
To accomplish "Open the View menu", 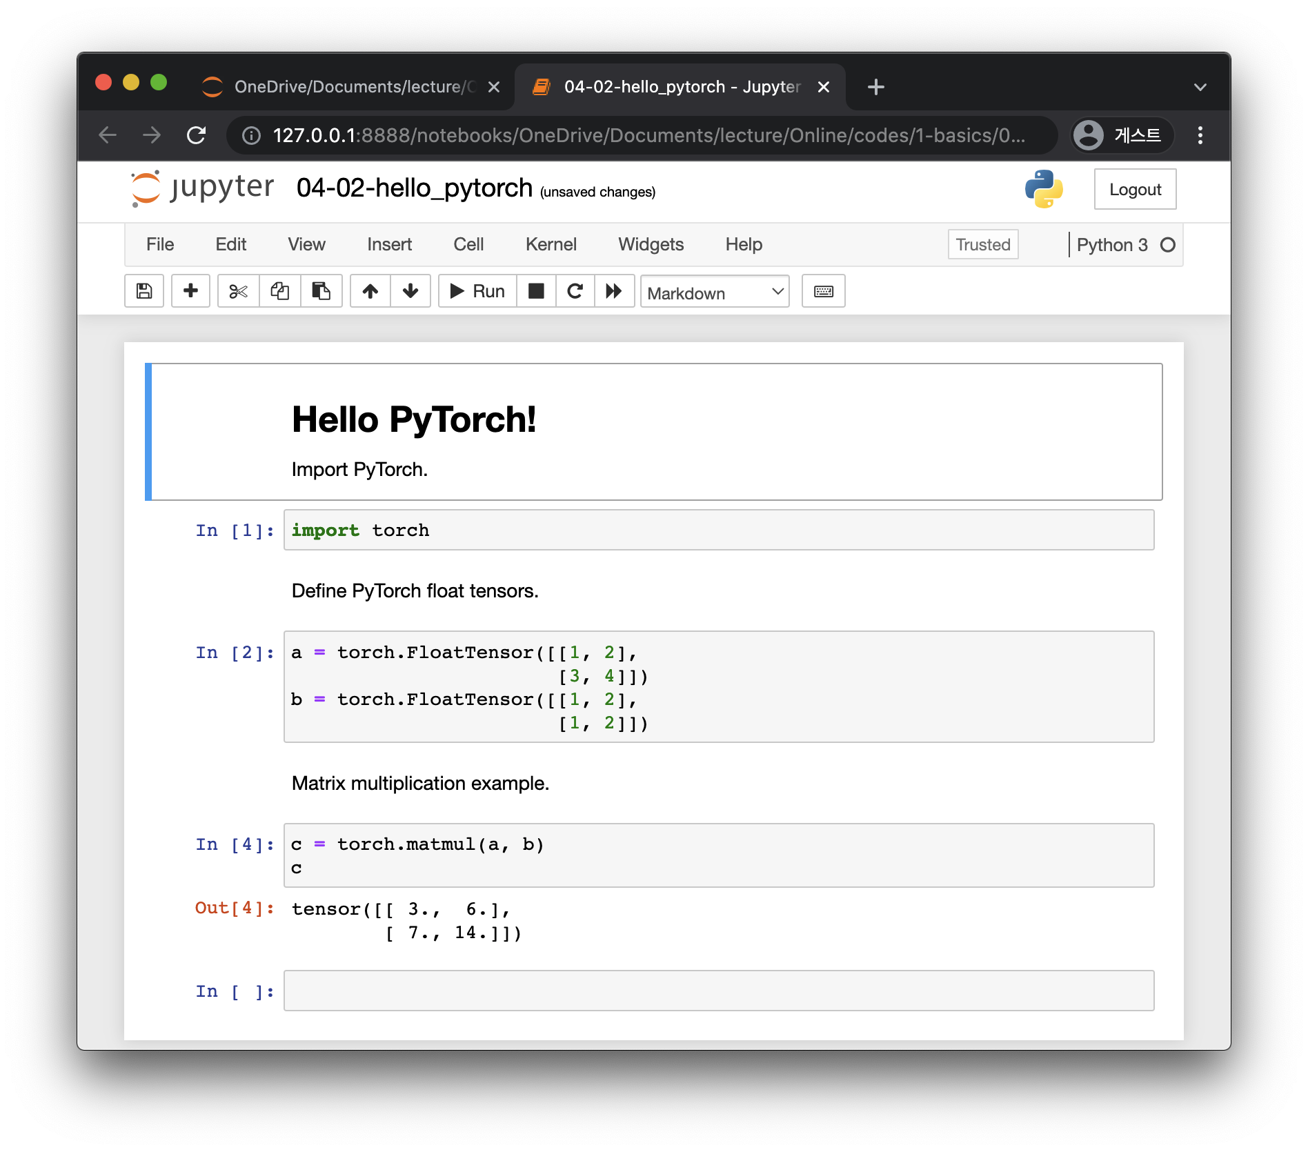I will (306, 244).
